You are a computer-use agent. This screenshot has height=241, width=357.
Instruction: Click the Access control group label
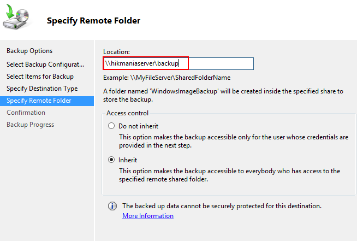click(127, 114)
